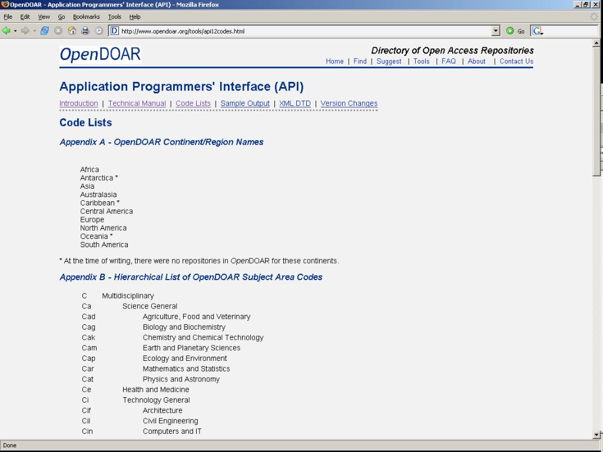Click the 'Done' status bar text
The height and width of the screenshot is (452, 603).
point(9,446)
